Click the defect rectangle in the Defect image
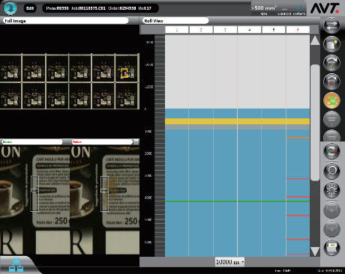This screenshot has height=274, width=345. pos(104,194)
